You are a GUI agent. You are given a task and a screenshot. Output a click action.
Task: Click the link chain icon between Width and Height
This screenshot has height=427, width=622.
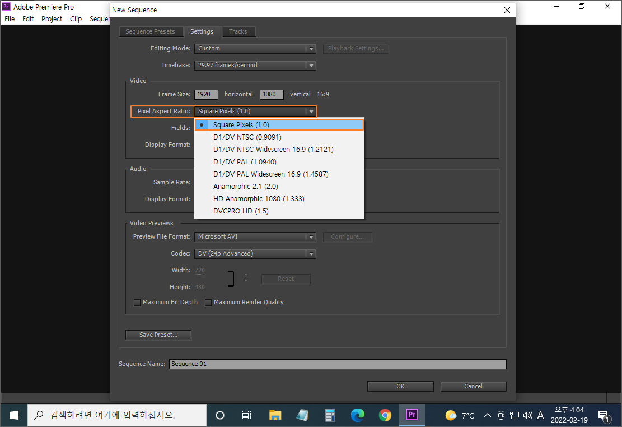tap(246, 277)
